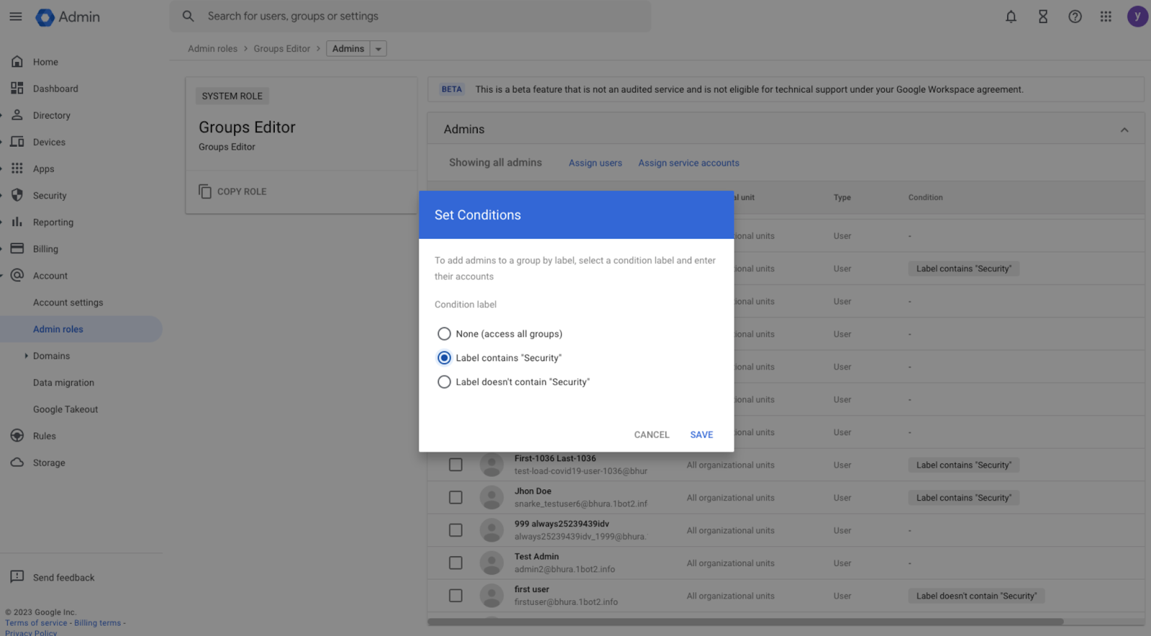
Task: Click the user account avatar
Action: [x=1137, y=17]
